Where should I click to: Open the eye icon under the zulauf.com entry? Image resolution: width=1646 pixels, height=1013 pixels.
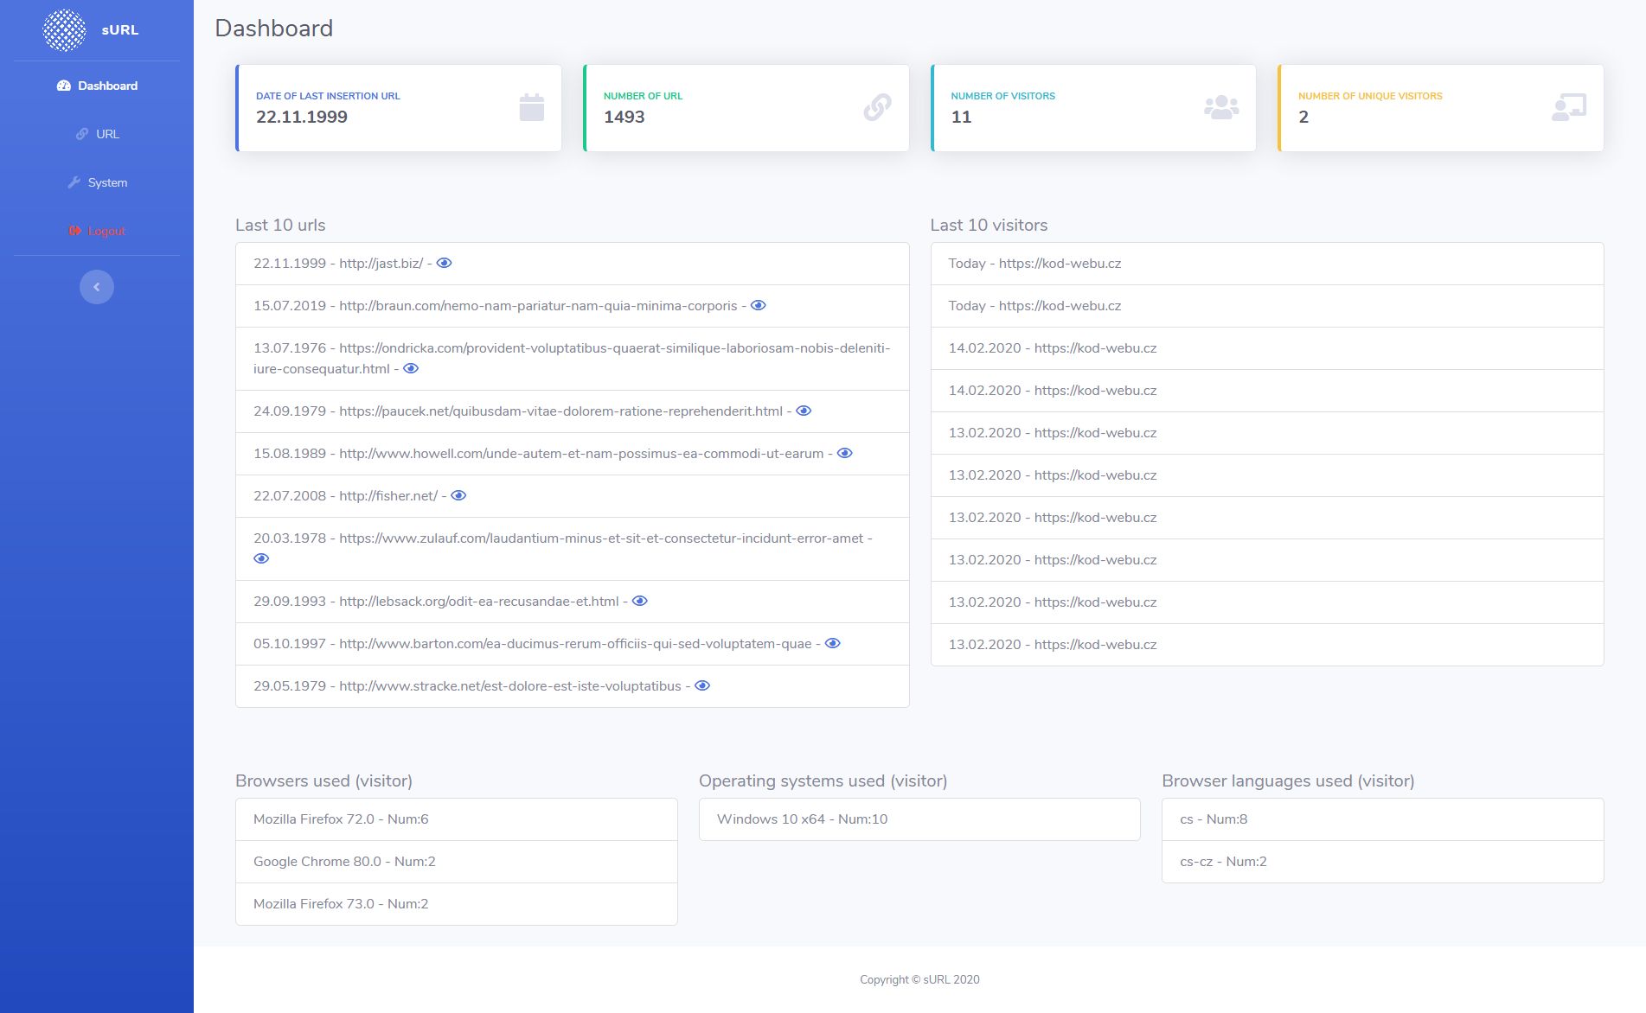261,558
